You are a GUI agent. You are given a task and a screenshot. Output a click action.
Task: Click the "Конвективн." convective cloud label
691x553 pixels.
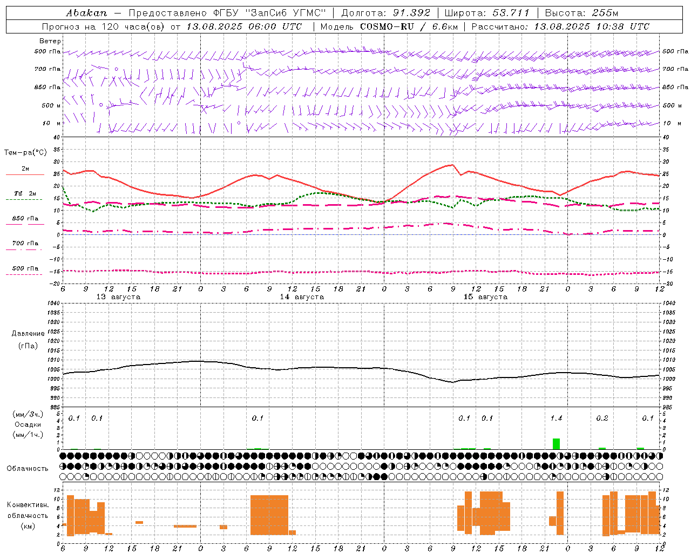point(28,505)
